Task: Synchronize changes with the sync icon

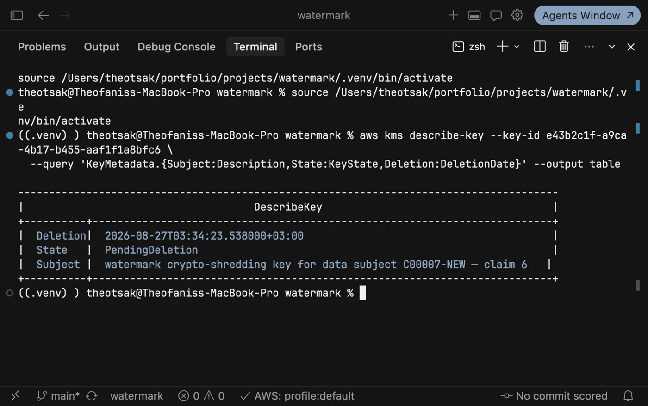Action: point(92,396)
